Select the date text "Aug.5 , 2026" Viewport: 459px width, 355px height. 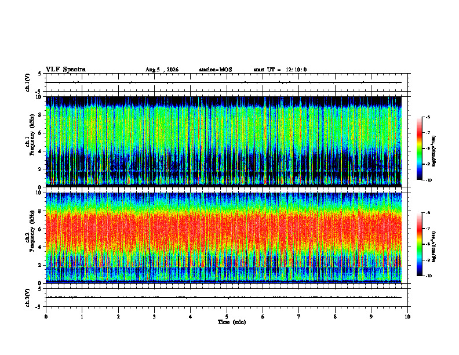coord(162,70)
